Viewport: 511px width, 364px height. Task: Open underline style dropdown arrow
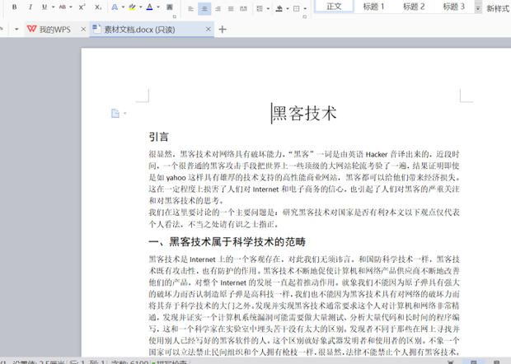(53, 7)
